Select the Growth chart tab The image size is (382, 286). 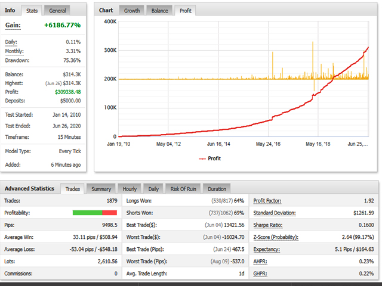click(131, 11)
